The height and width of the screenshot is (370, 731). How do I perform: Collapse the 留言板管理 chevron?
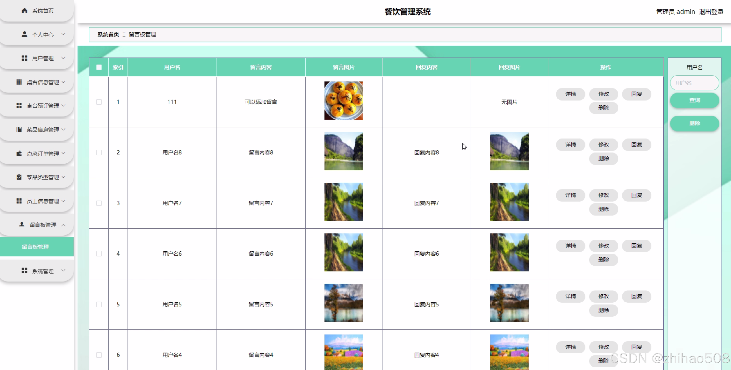pos(63,225)
